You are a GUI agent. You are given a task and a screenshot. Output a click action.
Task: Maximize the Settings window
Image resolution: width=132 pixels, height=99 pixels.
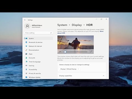101,19
